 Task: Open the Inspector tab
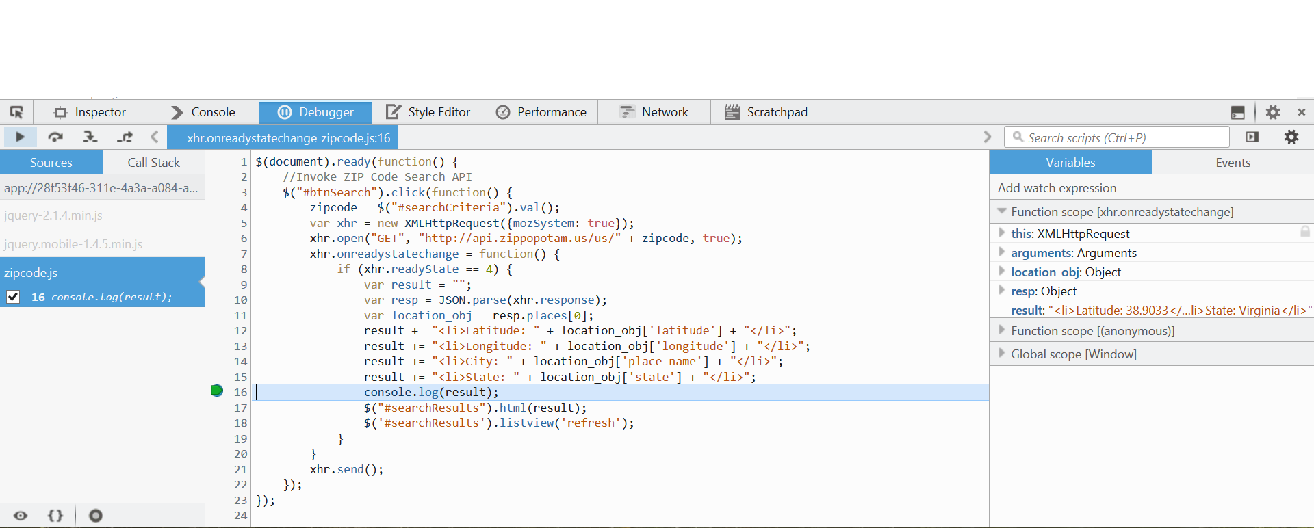pos(90,112)
